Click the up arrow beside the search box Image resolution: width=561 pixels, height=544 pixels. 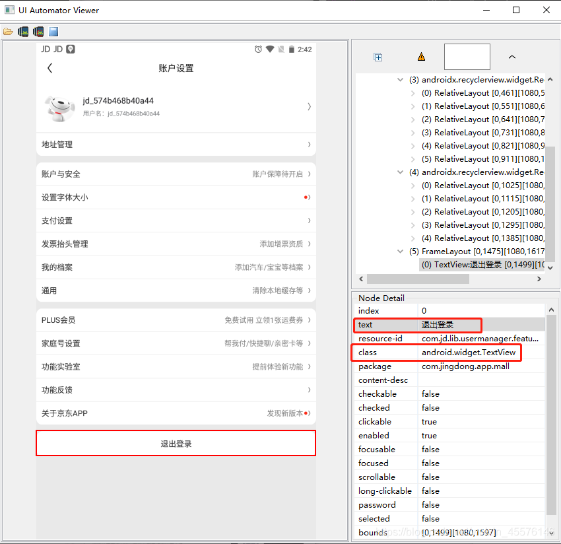click(x=512, y=57)
